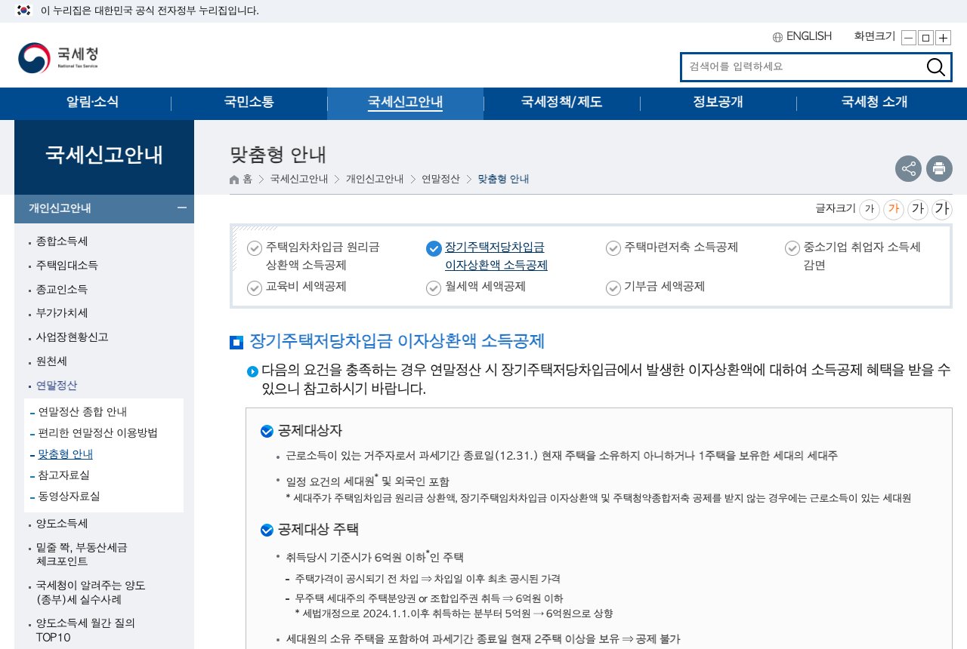Open 주택임대소득 in the sidebar
967x649 pixels.
pyautogui.click(x=67, y=266)
